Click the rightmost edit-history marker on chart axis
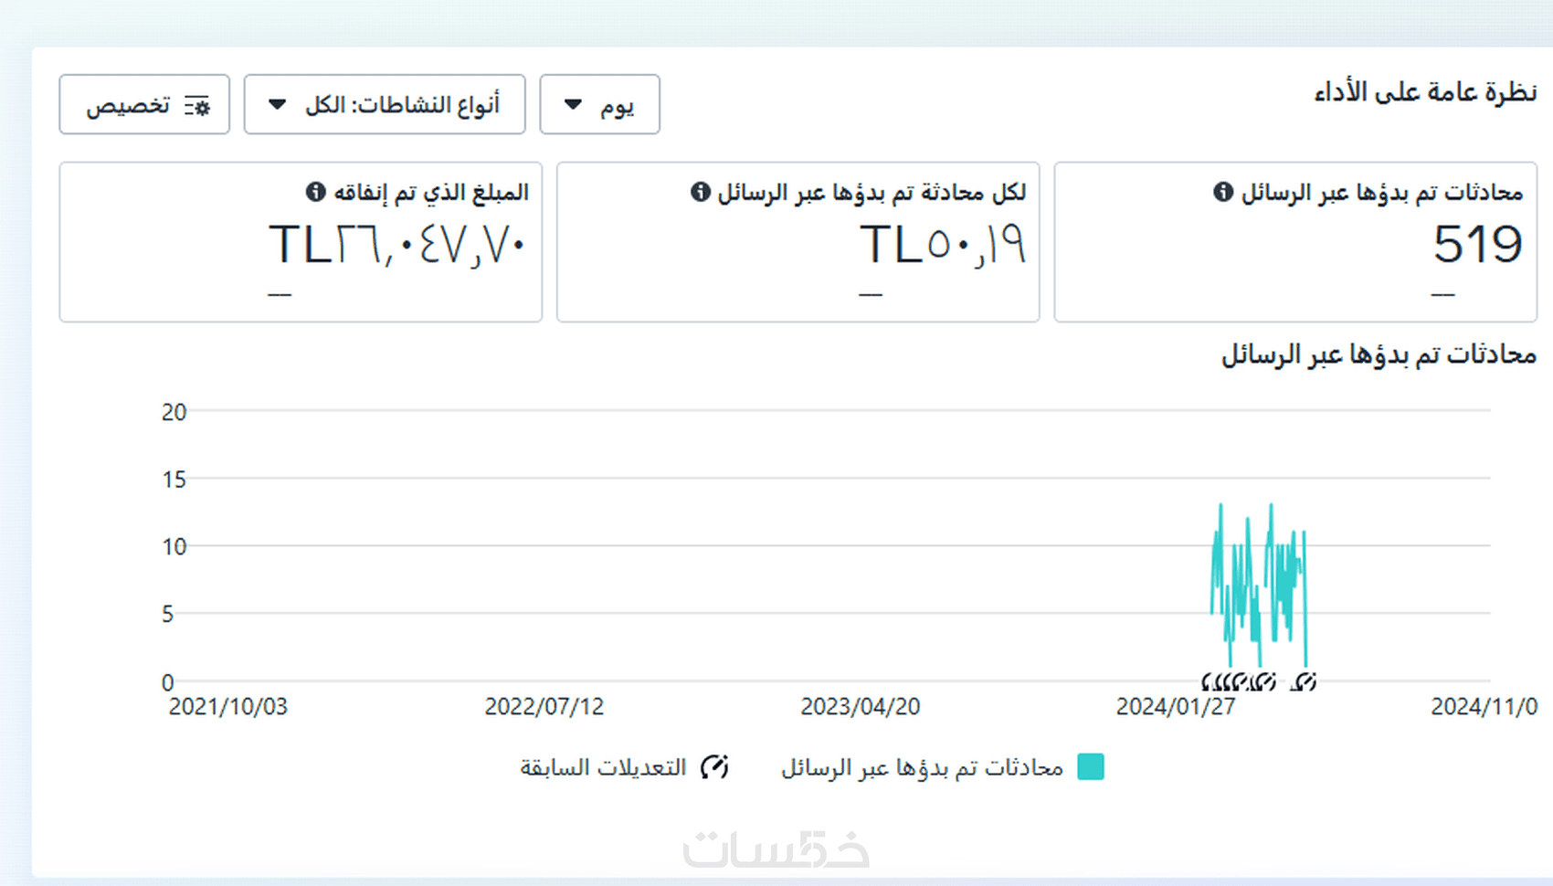The height and width of the screenshot is (886, 1553). [1304, 681]
